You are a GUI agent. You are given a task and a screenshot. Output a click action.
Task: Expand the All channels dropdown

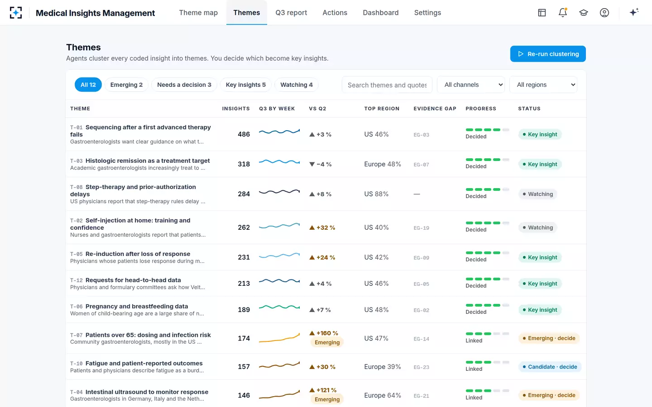click(471, 85)
